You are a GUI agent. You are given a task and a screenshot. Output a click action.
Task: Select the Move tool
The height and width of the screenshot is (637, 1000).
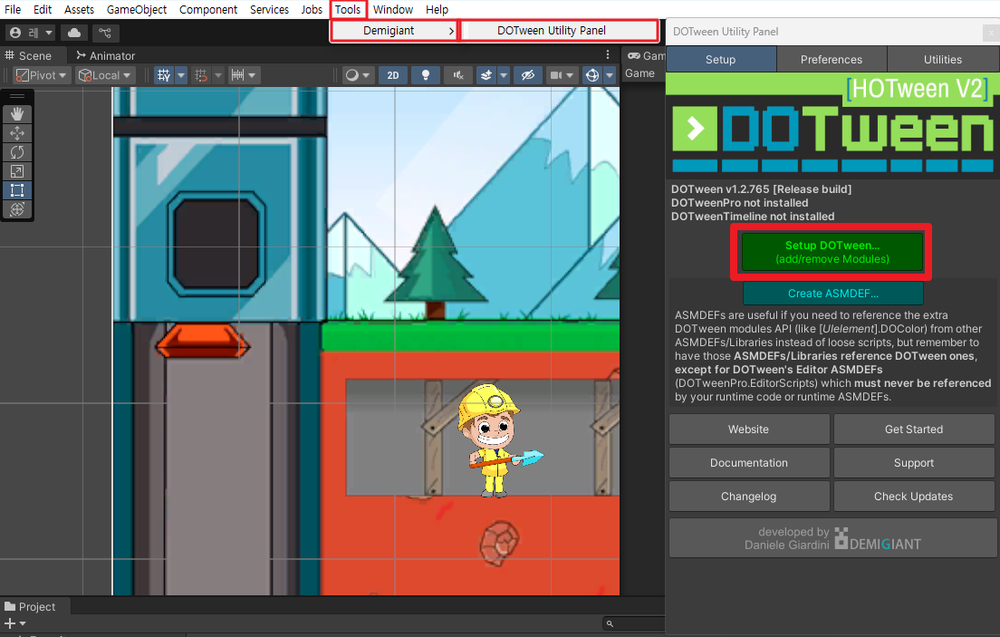click(x=17, y=133)
